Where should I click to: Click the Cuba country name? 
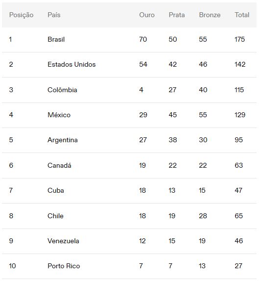(56, 190)
